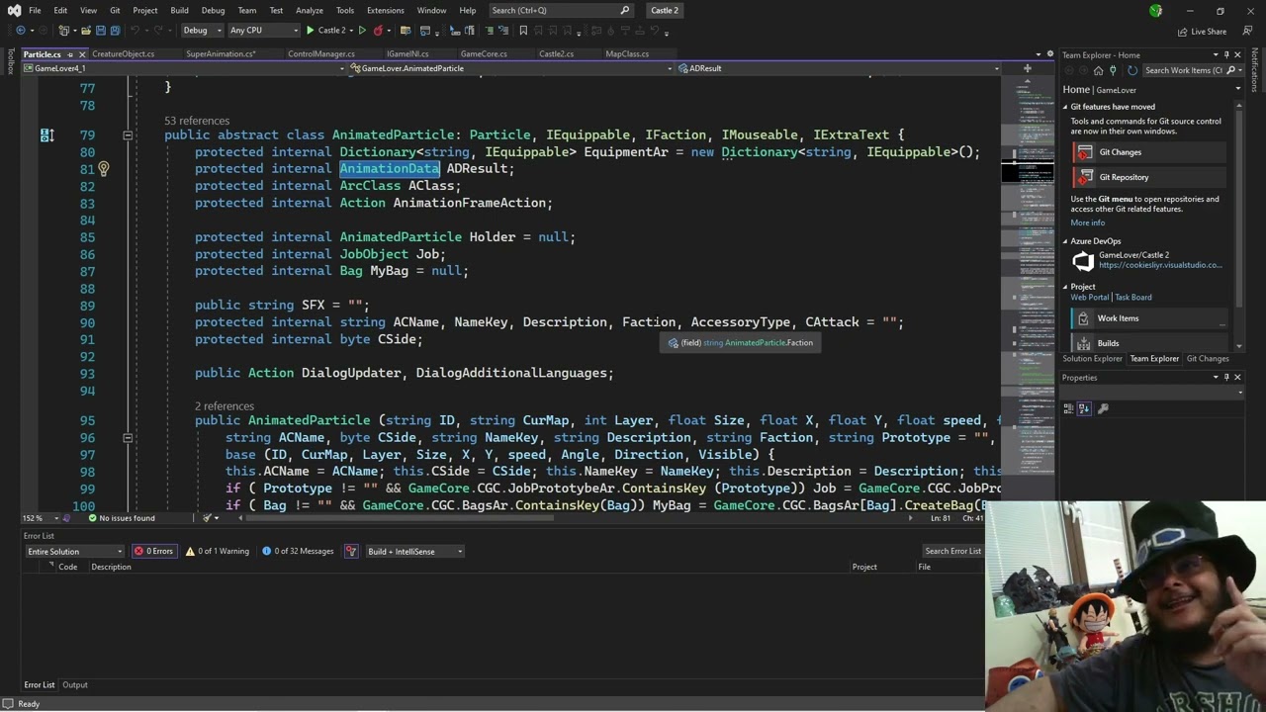Viewport: 1266px width, 712px height.
Task: Open the ADResult member dropdown
Action: tap(839, 68)
